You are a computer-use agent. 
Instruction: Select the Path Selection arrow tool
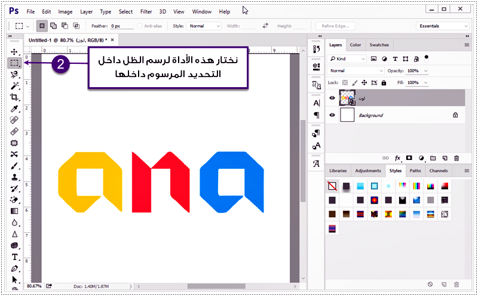click(14, 280)
